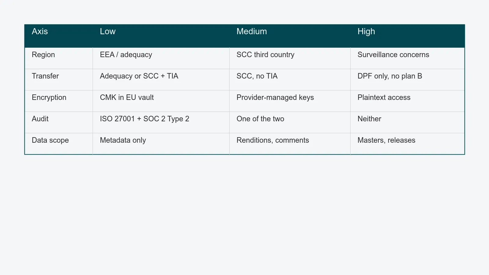
Task: Click the 'Adequacy or SCC + TIA' cell
Action: pyautogui.click(x=161, y=79)
